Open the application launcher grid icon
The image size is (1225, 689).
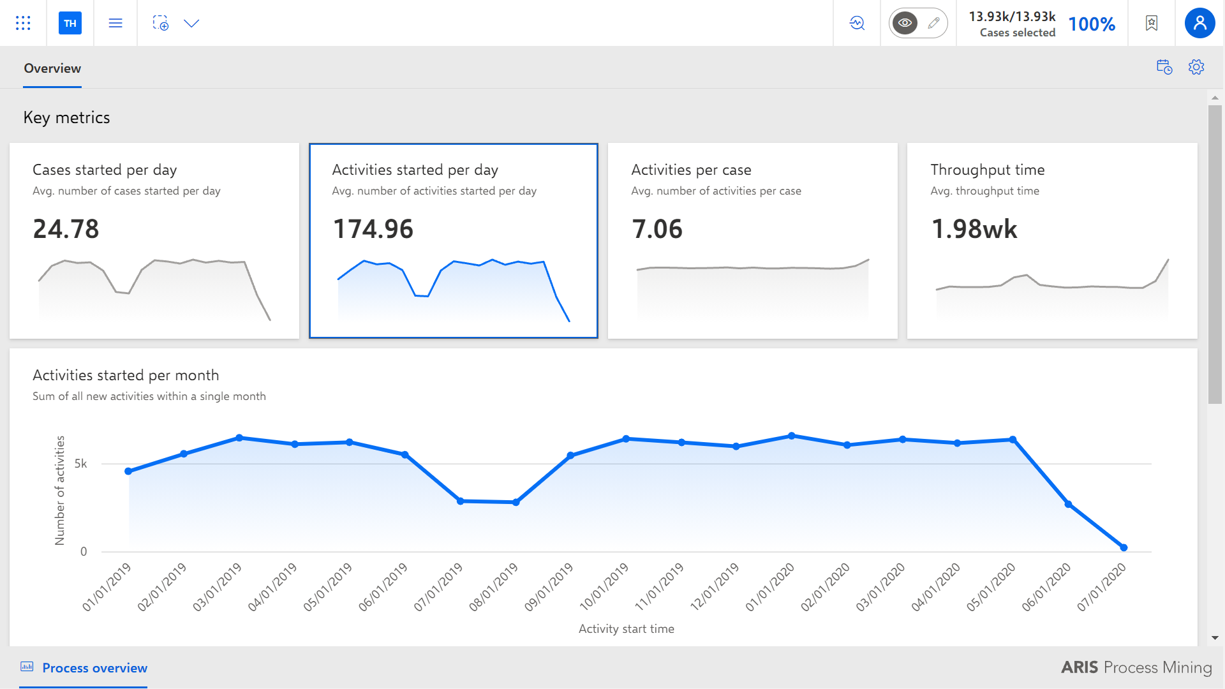23,23
